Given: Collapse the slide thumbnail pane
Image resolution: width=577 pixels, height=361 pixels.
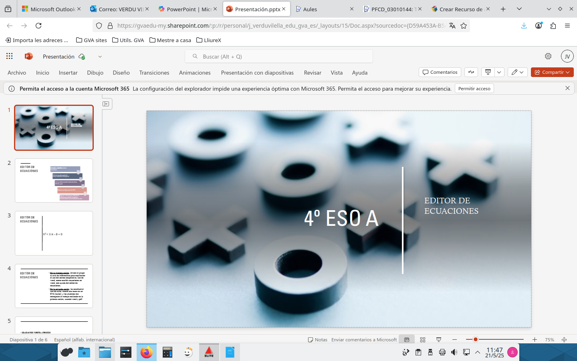Looking at the screenshot, I should pyautogui.click(x=106, y=104).
